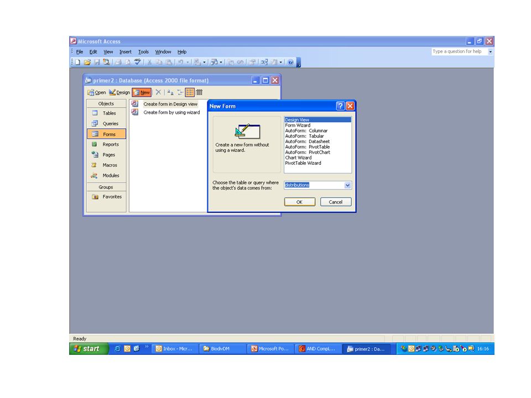Image resolution: width=531 pixels, height=398 pixels.
Task: Switch to Details view in database window
Action: click(x=199, y=92)
